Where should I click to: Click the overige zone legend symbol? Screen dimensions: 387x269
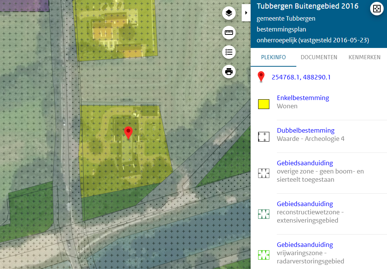click(264, 173)
